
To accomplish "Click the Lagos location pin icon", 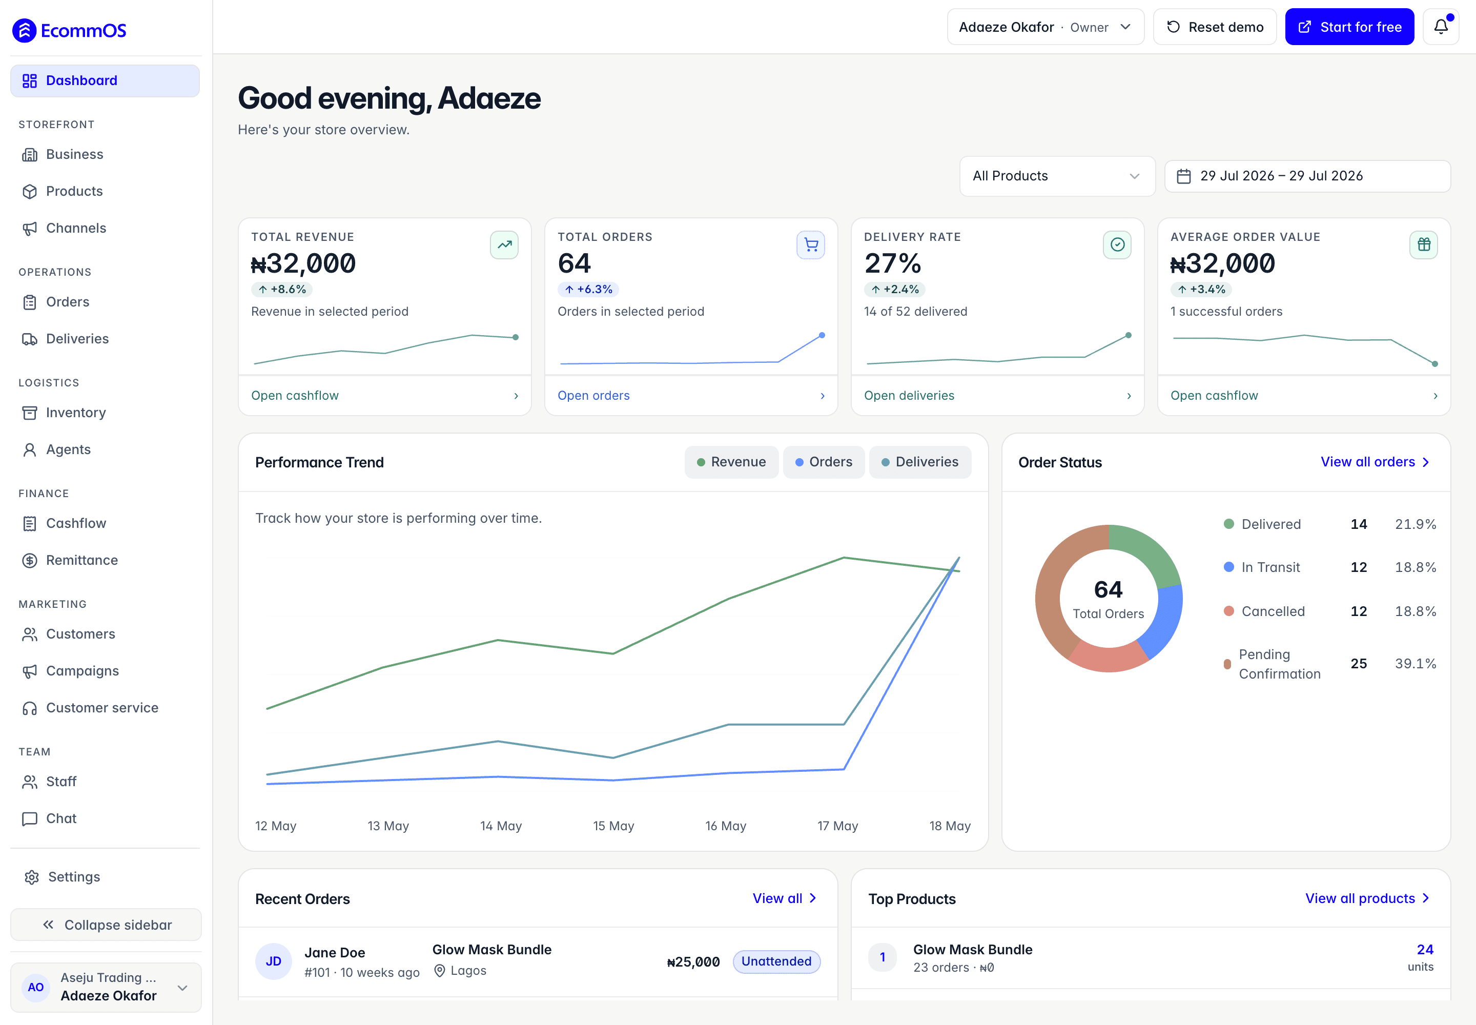I will (x=439, y=971).
